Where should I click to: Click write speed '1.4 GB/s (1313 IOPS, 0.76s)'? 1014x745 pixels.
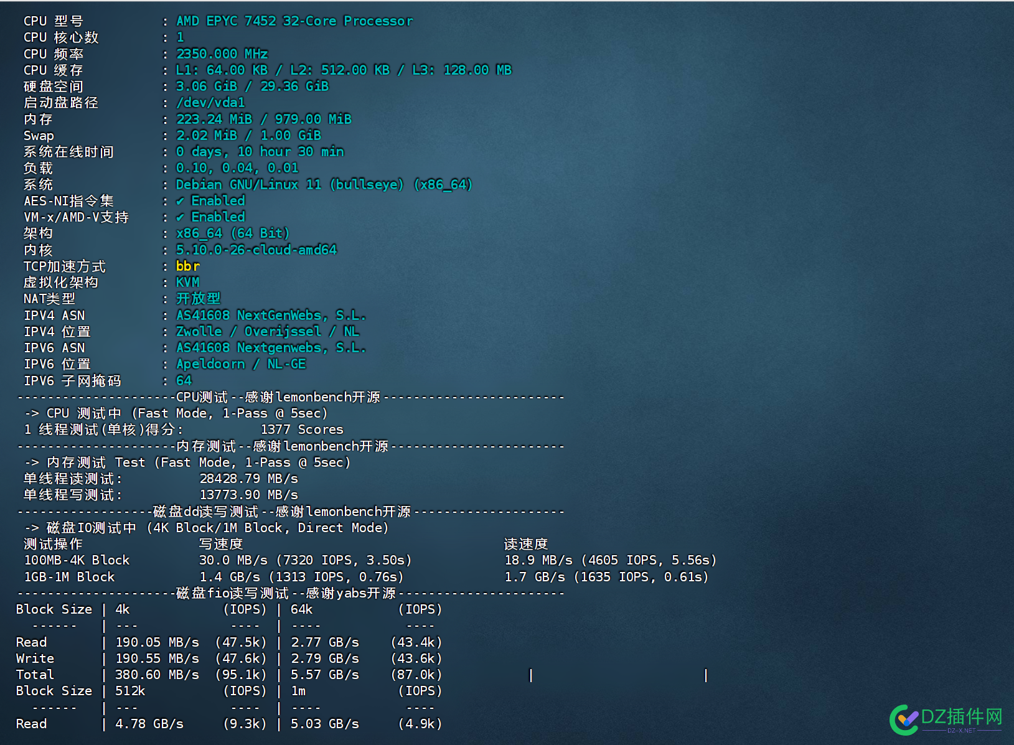tap(302, 577)
